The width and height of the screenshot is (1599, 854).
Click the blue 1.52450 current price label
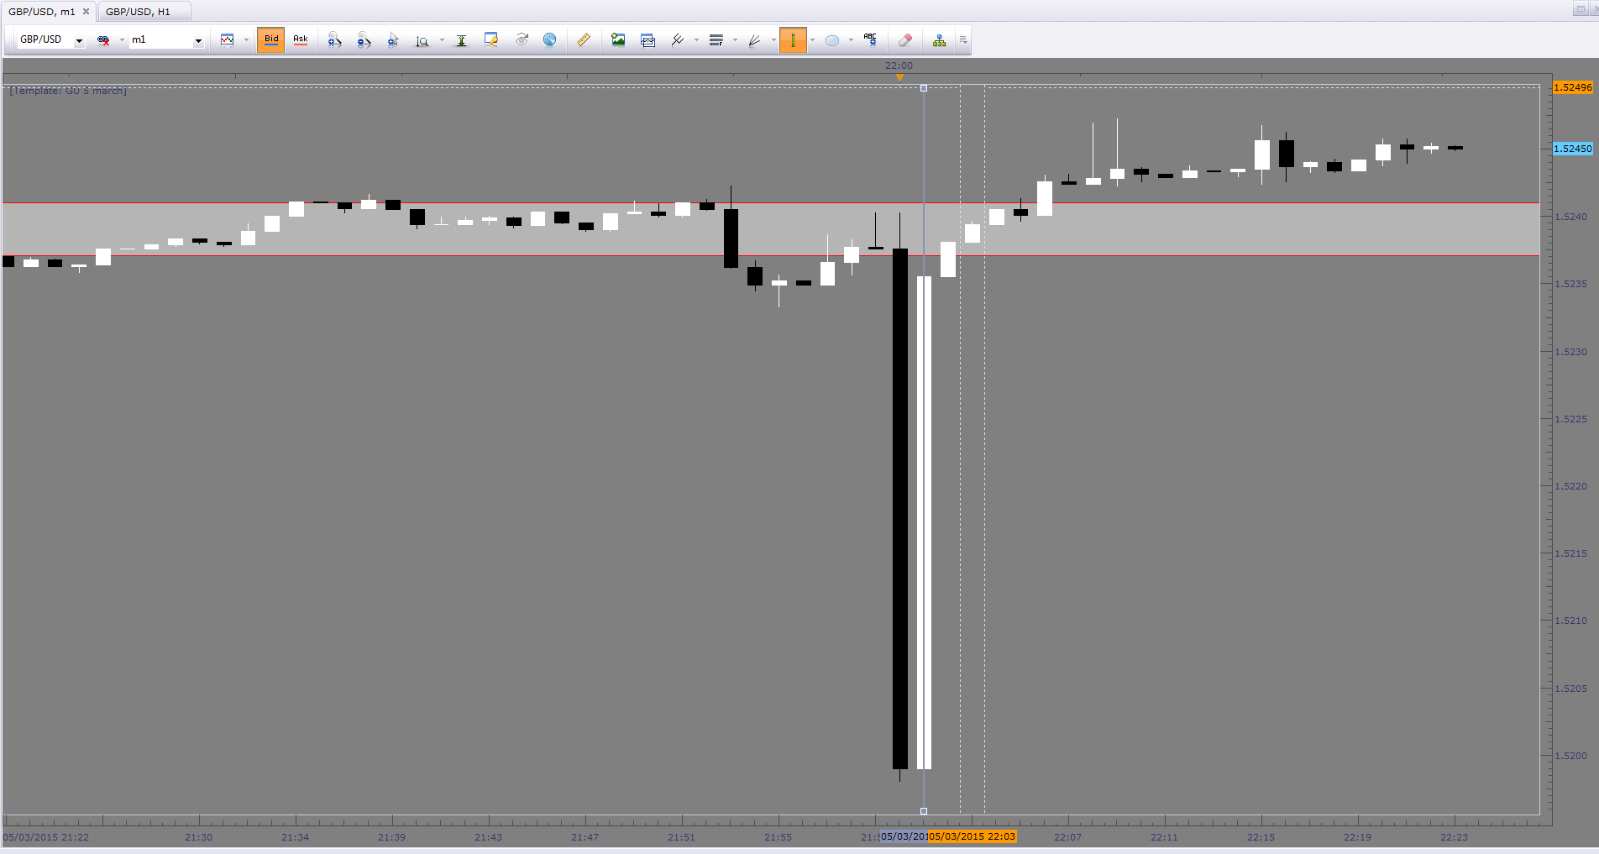pos(1572,149)
